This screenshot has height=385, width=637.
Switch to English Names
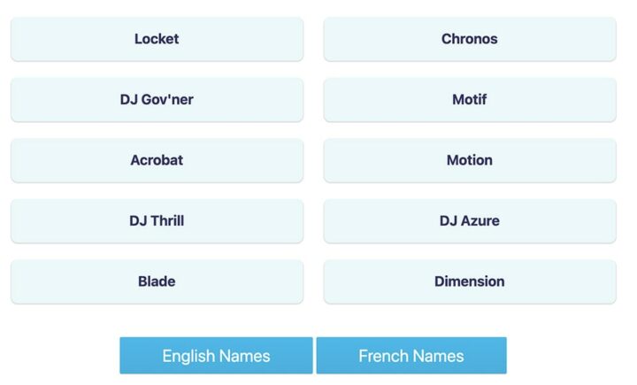216,356
